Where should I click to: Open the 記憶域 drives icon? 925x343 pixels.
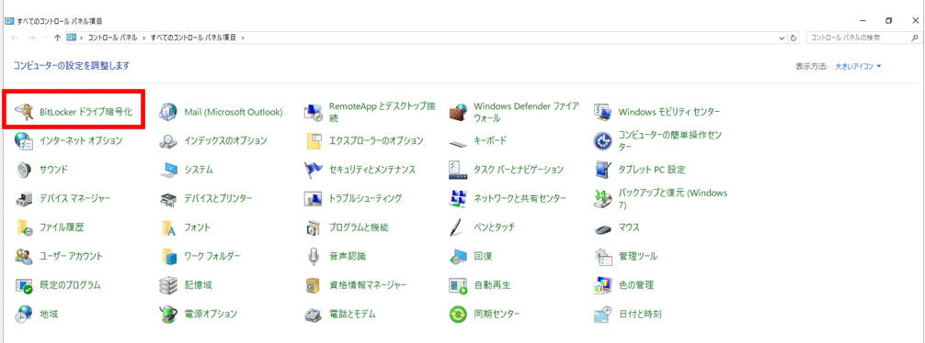[x=168, y=285]
